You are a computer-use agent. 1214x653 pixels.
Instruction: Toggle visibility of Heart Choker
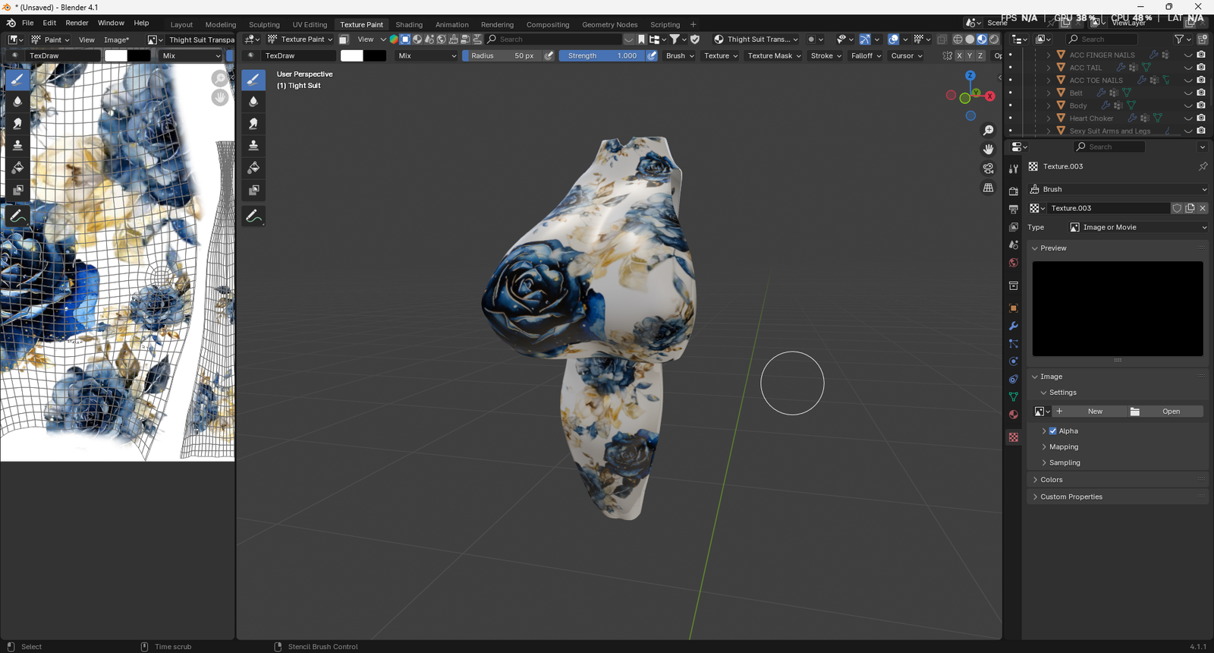[1188, 118]
